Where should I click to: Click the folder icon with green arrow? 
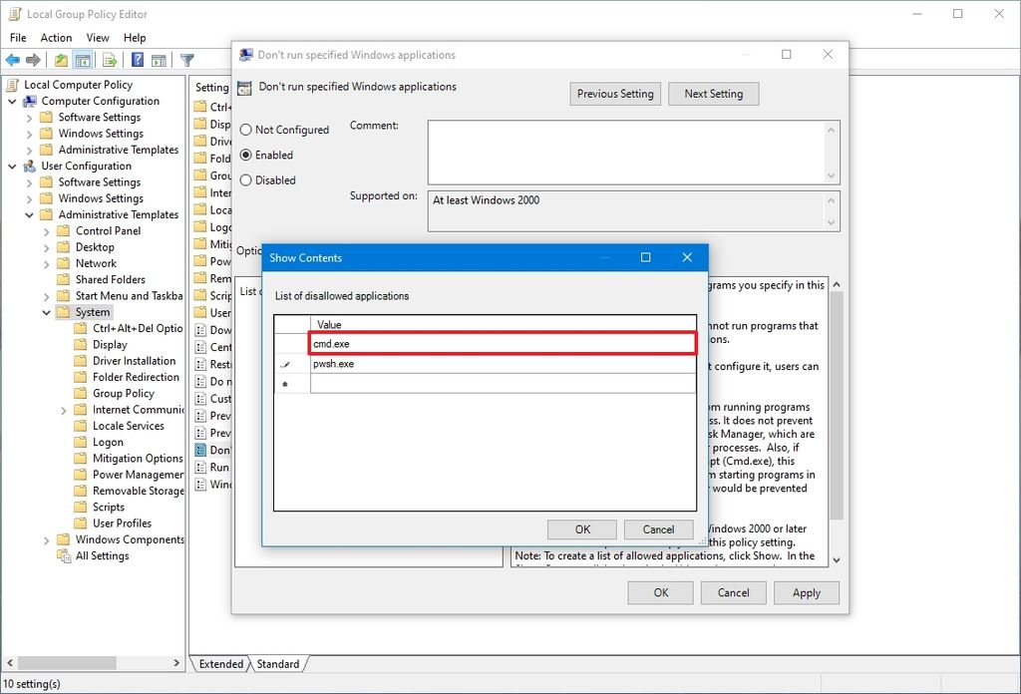[61, 59]
